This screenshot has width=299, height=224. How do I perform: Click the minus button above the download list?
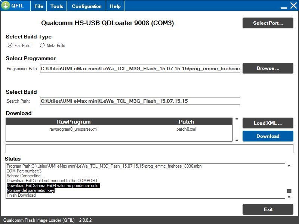tap(237, 119)
